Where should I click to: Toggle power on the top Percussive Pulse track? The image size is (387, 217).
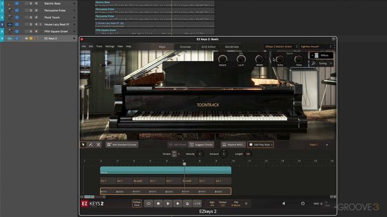click(x=17, y=11)
